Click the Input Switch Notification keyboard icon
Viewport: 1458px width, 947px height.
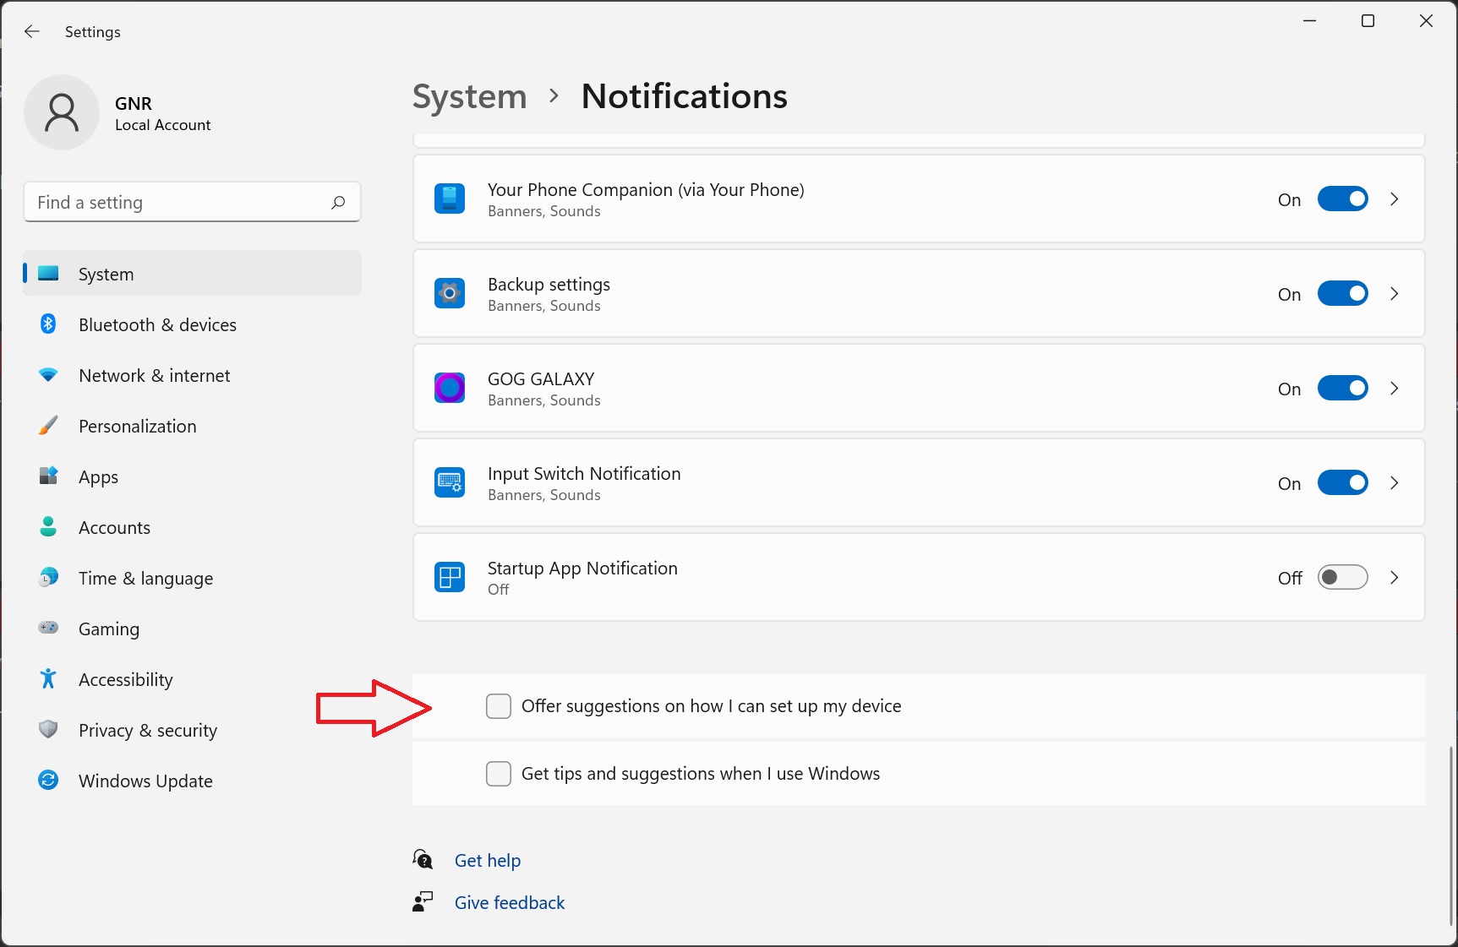point(450,483)
